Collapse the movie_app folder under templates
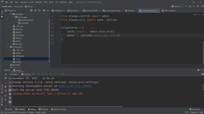Viewport: 204px width, 114px height. (13, 17)
